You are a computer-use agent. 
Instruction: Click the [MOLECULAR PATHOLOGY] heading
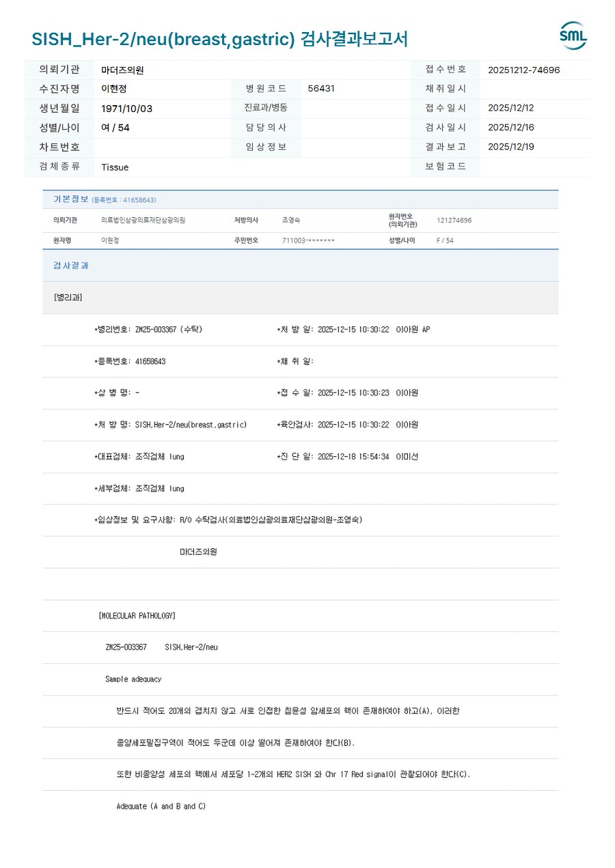click(x=137, y=616)
